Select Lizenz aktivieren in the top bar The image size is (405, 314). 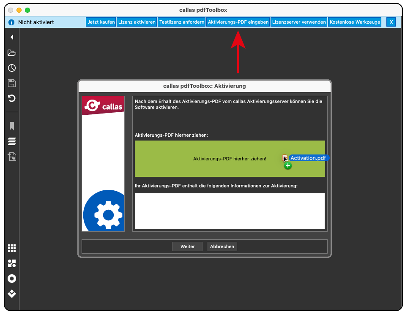[x=137, y=22]
